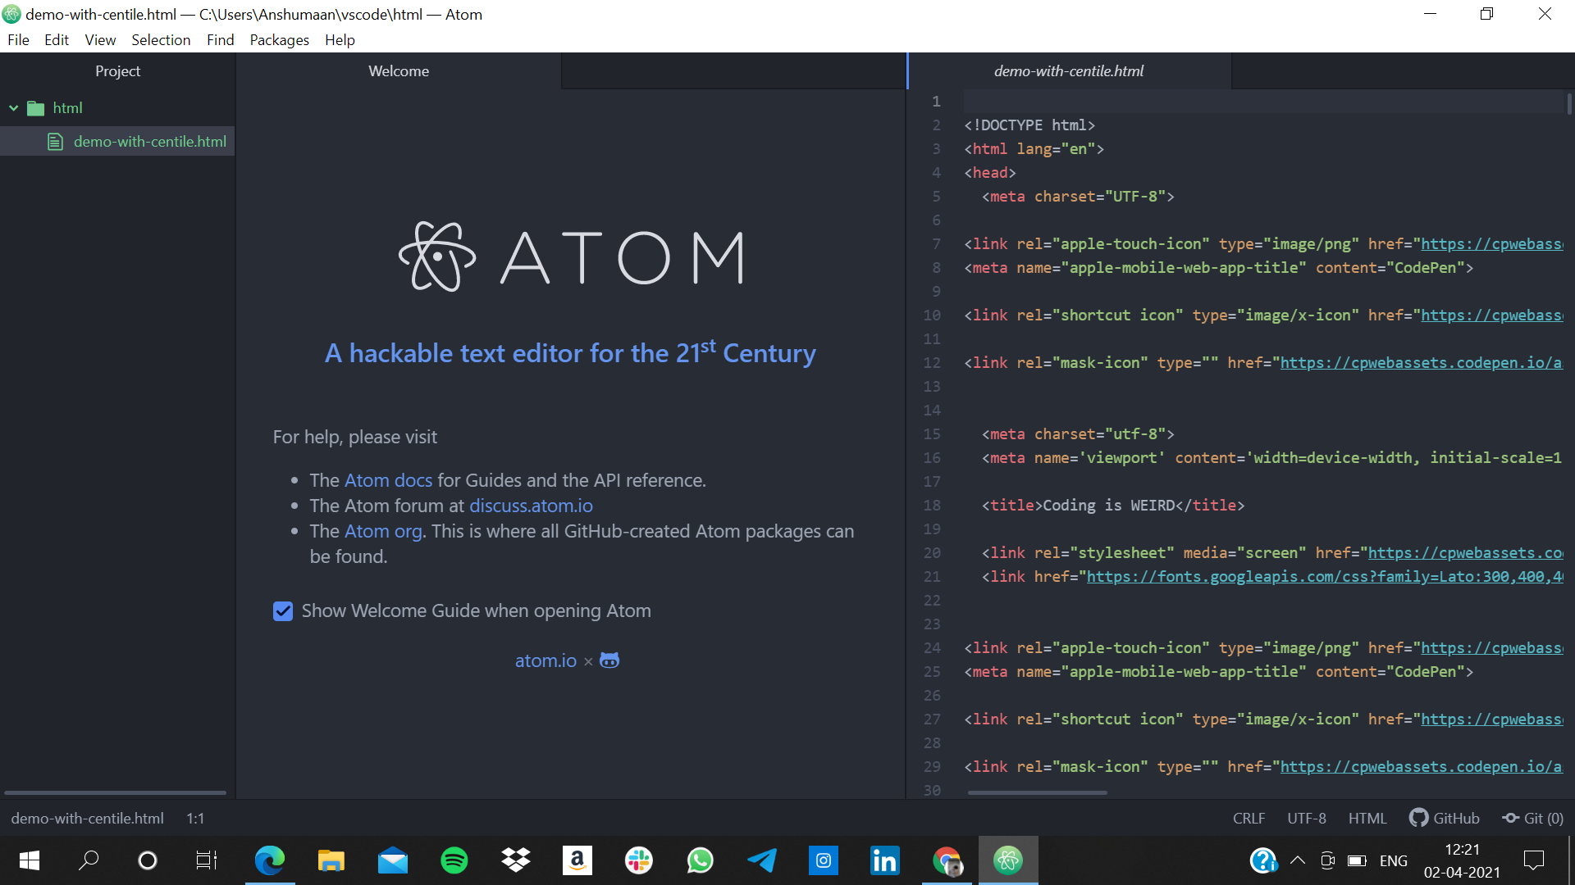Open the UTF-8 encoding selector
Screen dimensions: 1575x885
click(1306, 818)
